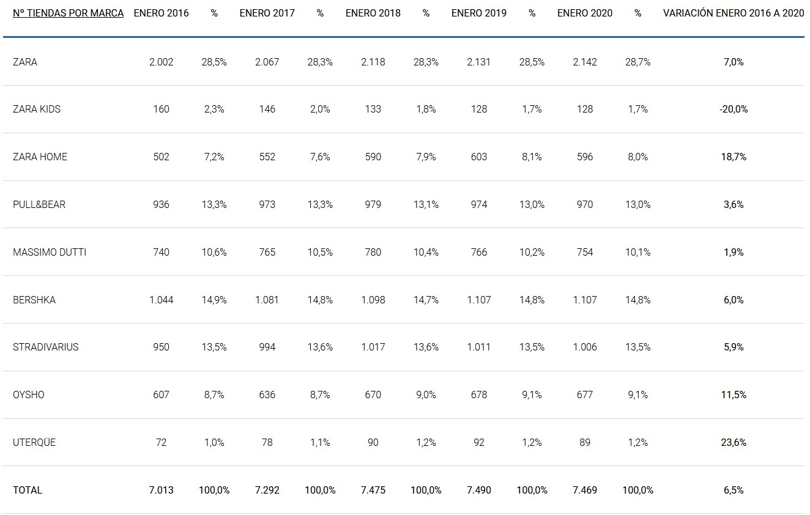Viewport: 810px width, 515px height.
Task: Click the OYSHO row label
Action: 29,395
